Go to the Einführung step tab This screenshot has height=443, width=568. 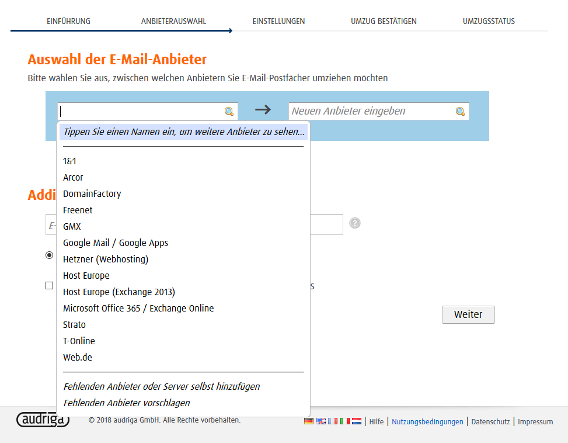pos(68,21)
